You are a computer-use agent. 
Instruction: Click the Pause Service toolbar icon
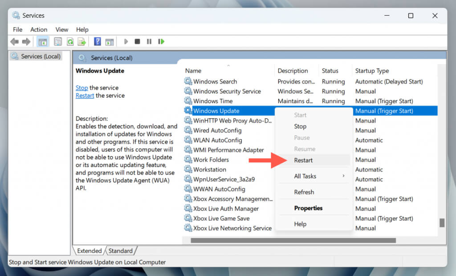click(x=149, y=41)
